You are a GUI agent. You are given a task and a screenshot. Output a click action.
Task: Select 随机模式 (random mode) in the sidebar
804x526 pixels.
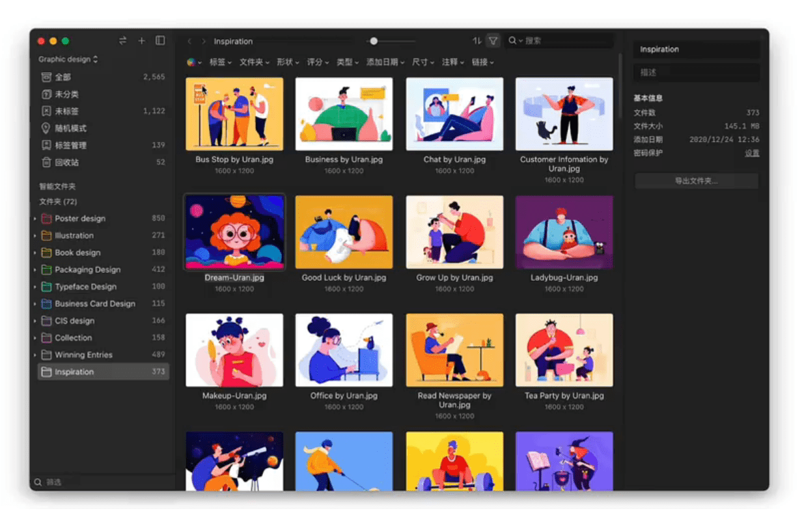[x=65, y=128]
